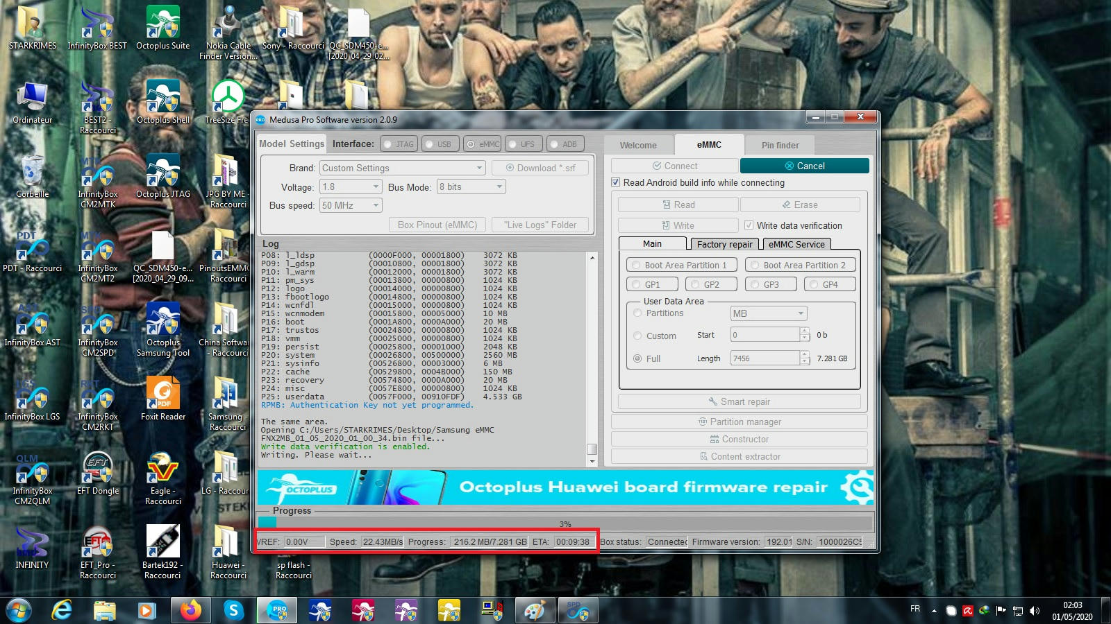Launch the Smart repair function
1111x624 pixels.
[x=740, y=401]
